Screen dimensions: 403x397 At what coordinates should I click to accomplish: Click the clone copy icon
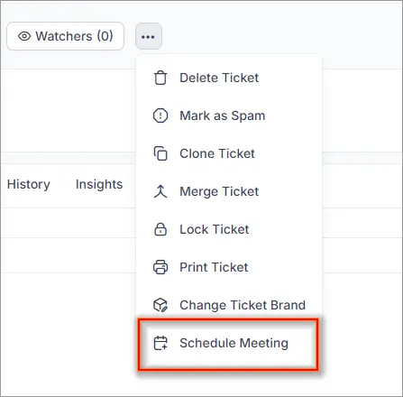click(x=160, y=153)
